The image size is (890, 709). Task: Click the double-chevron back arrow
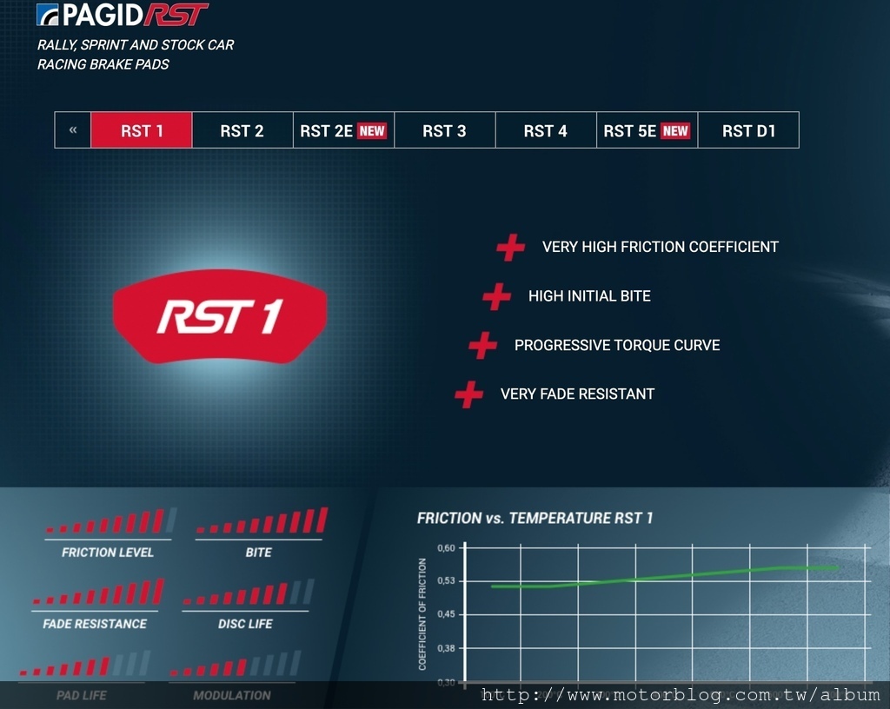click(x=73, y=129)
